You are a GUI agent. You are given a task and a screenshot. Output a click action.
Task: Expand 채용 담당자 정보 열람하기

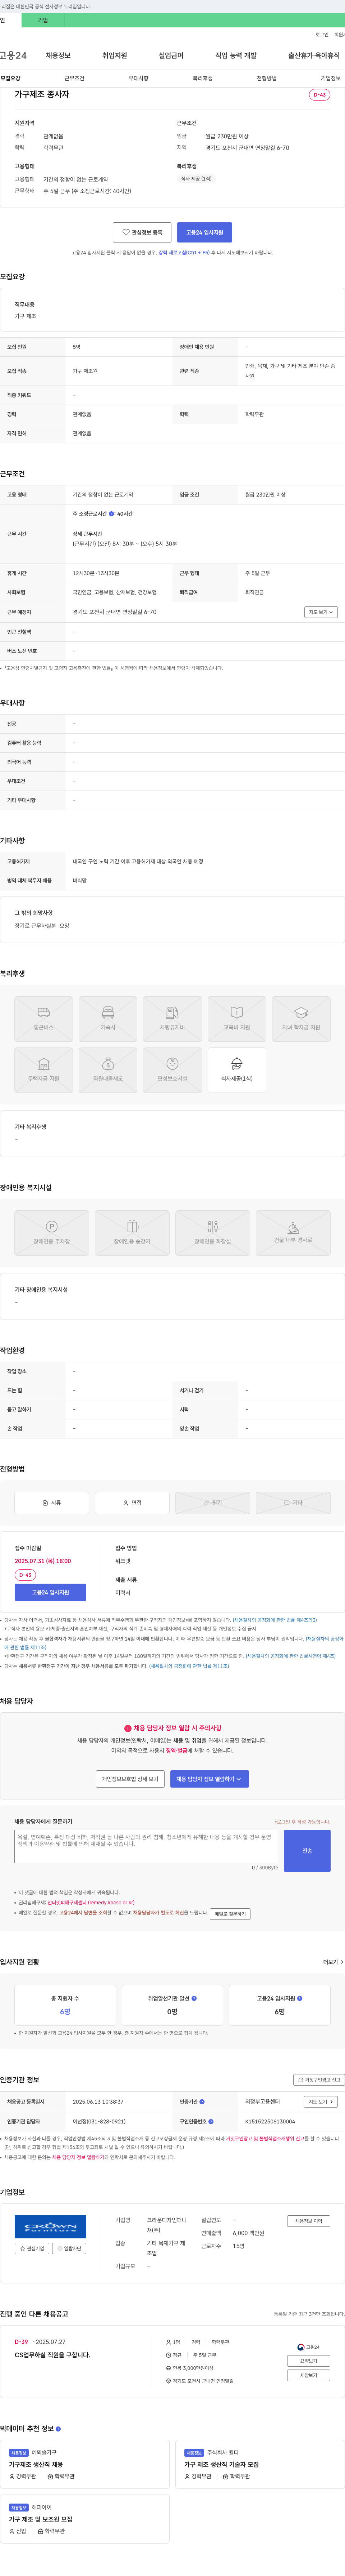click(210, 1779)
